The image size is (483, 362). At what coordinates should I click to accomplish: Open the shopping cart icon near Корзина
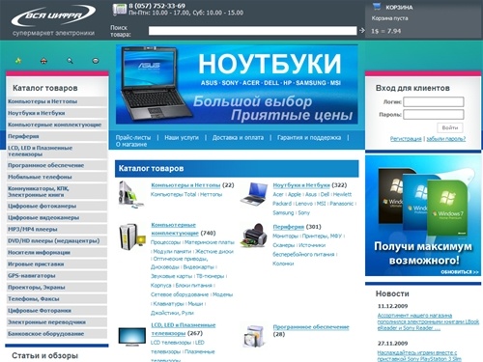click(377, 6)
